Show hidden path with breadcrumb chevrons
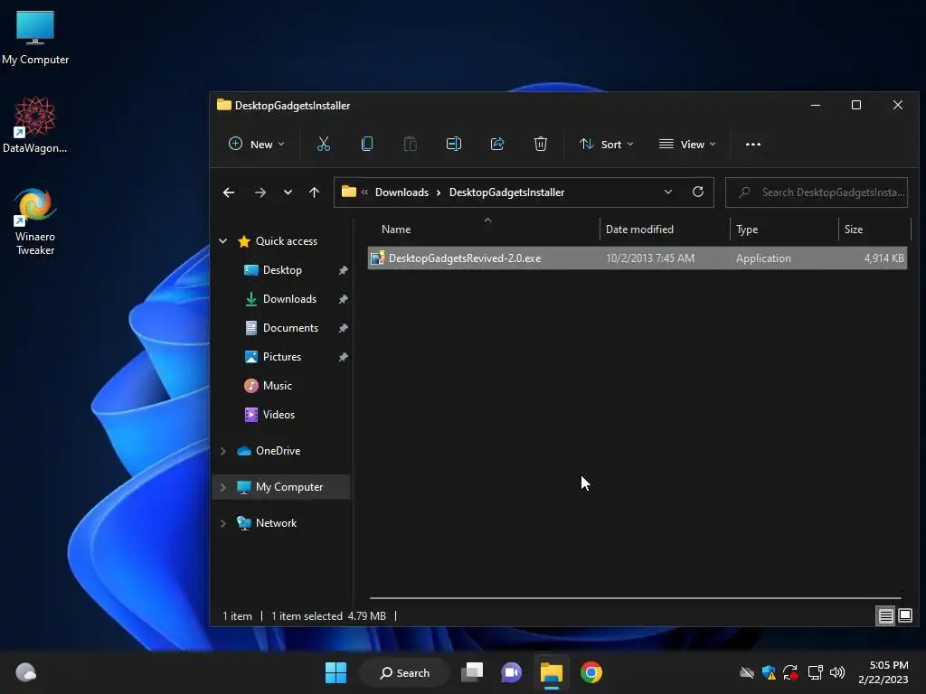Image resolution: width=926 pixels, height=694 pixels. tap(364, 192)
